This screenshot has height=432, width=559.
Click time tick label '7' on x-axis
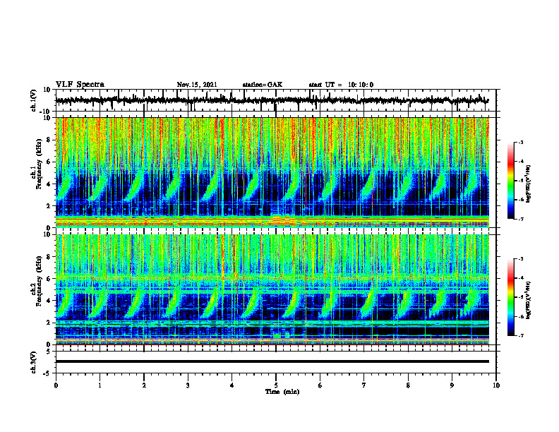coord(364,385)
